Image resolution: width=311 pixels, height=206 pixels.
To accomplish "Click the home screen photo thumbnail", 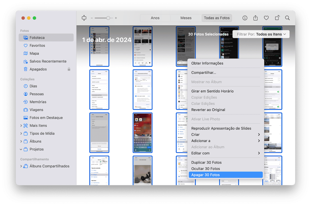I will coord(142,132).
